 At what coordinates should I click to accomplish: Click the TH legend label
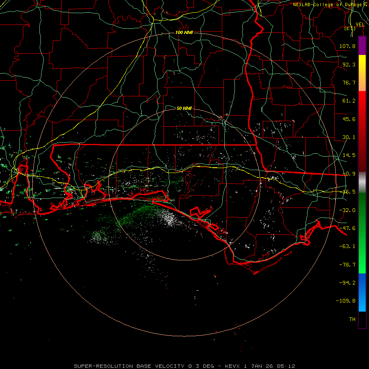[x=352, y=319]
